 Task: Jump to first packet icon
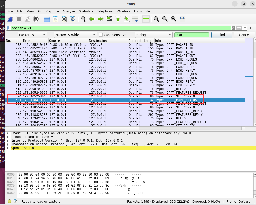coord(118,19)
